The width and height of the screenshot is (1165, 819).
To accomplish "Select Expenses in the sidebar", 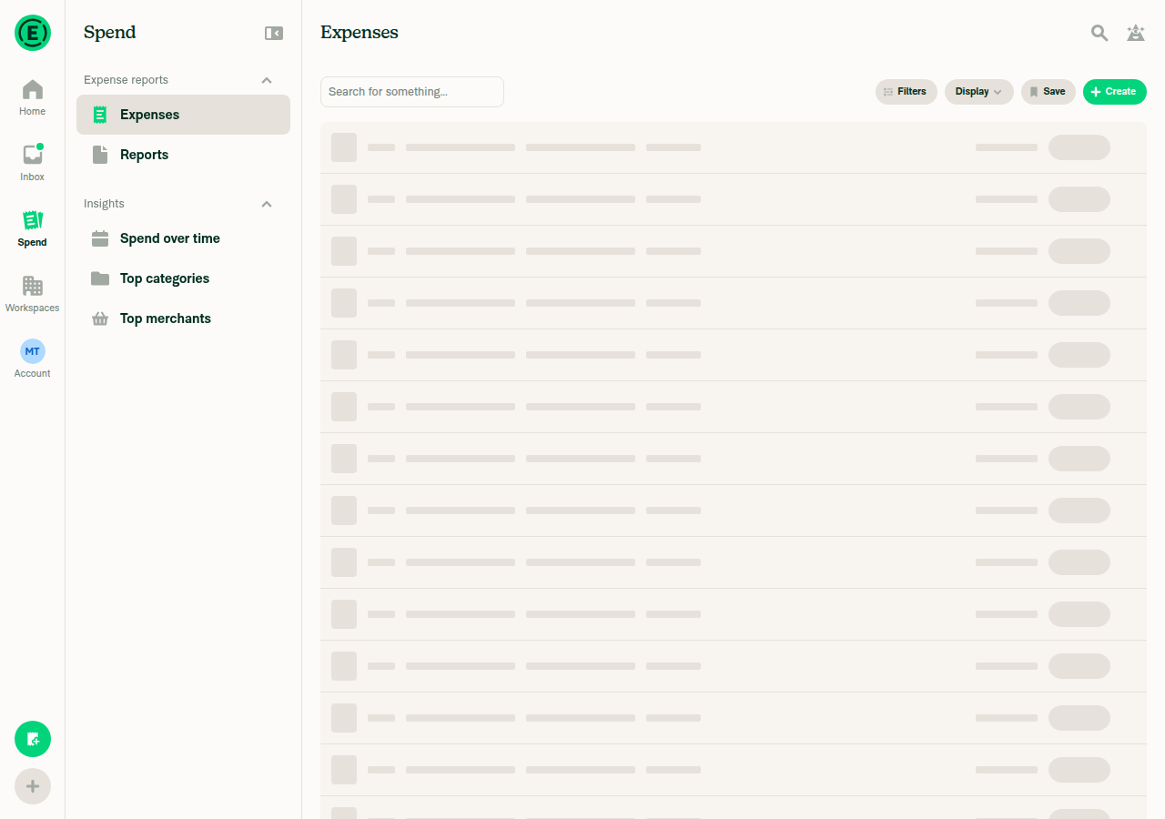I will [x=183, y=115].
